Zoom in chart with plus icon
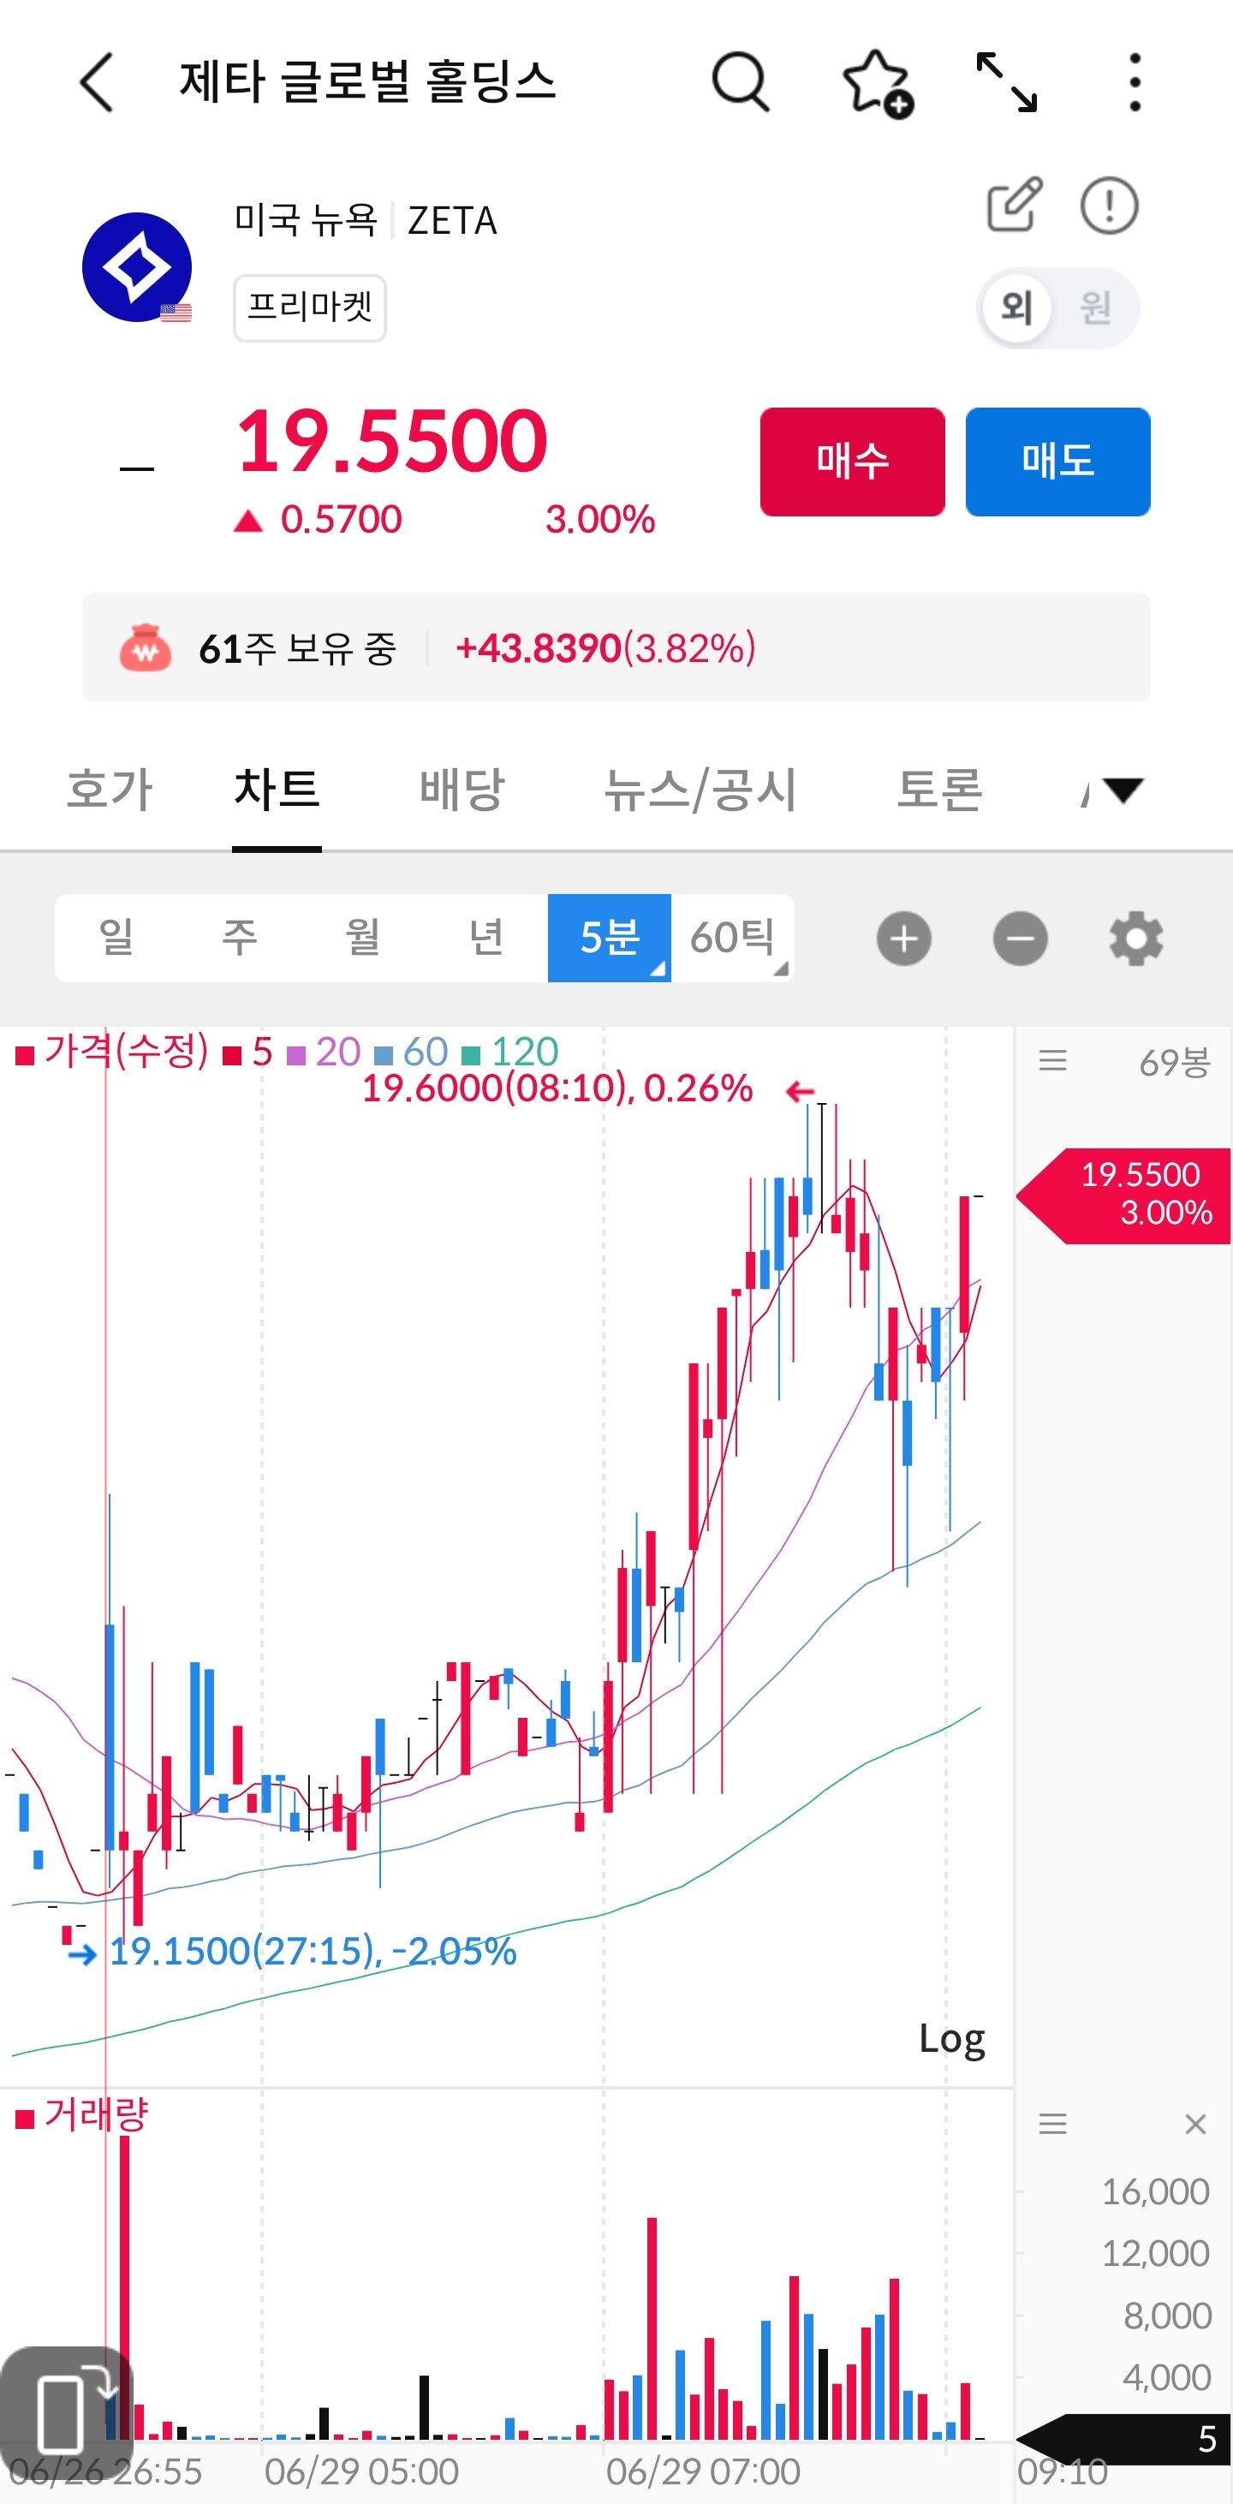Screen dimensions: 1233x2504 pos(903,938)
